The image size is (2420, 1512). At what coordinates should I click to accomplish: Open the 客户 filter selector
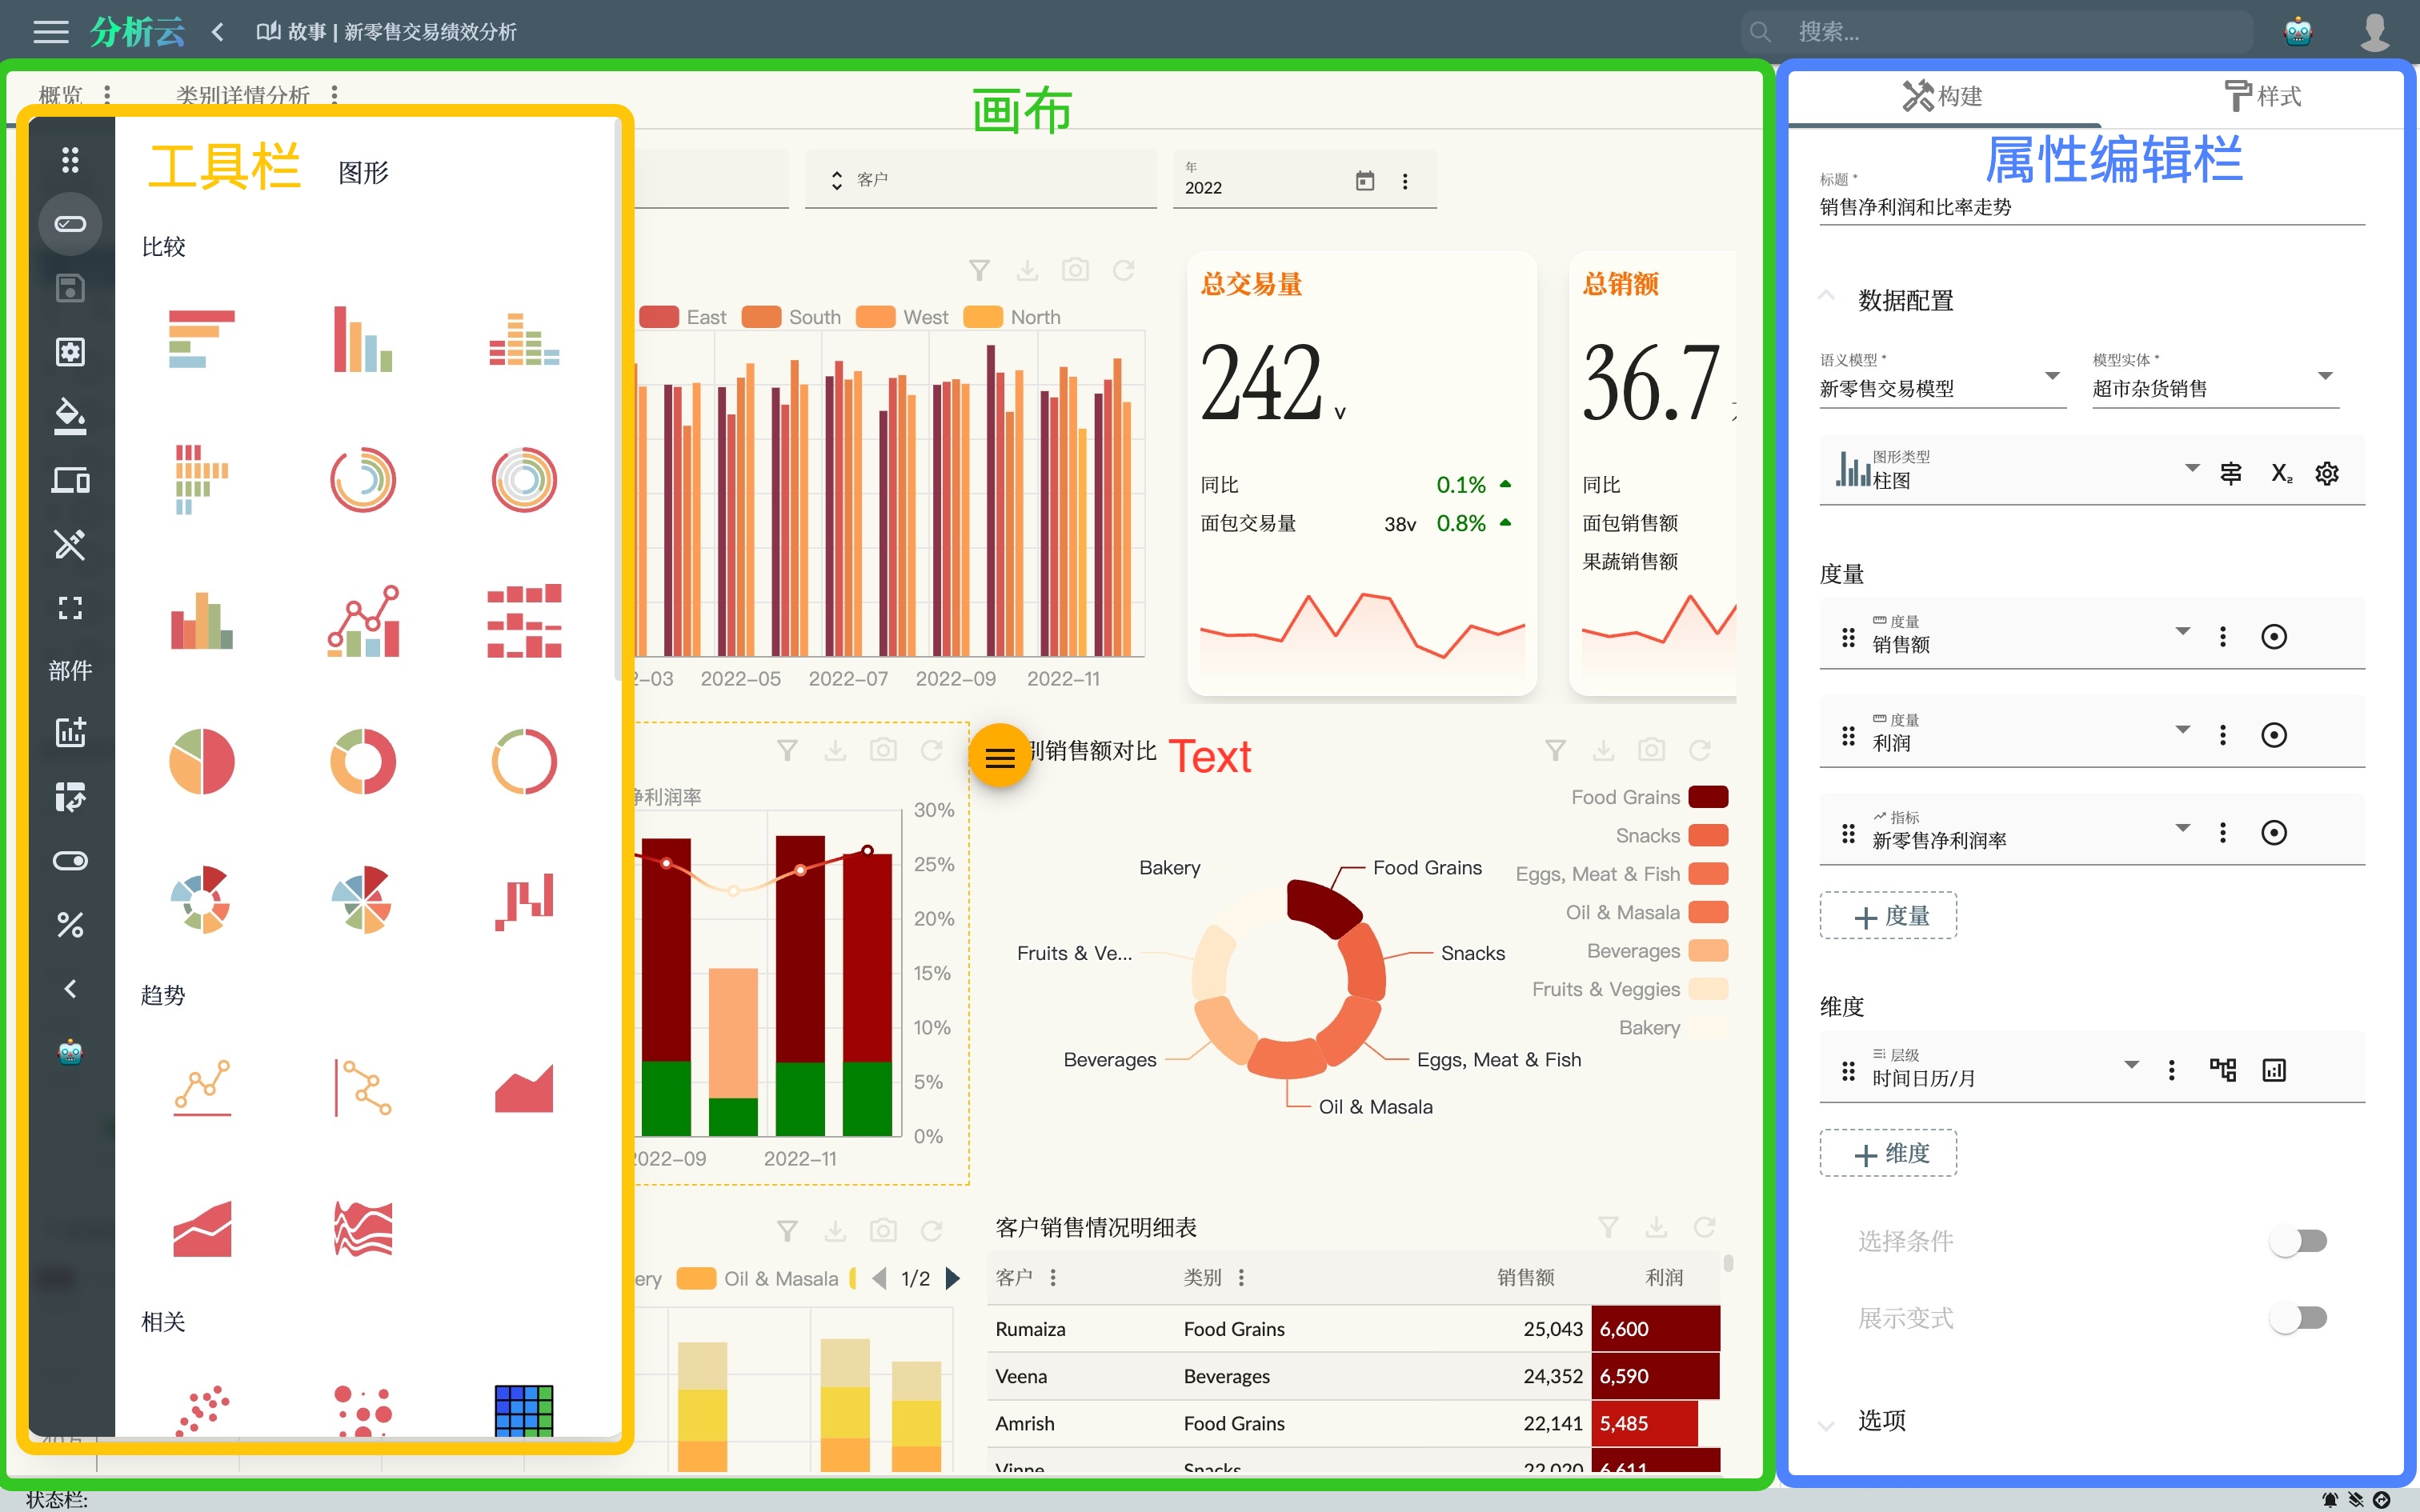(x=980, y=180)
